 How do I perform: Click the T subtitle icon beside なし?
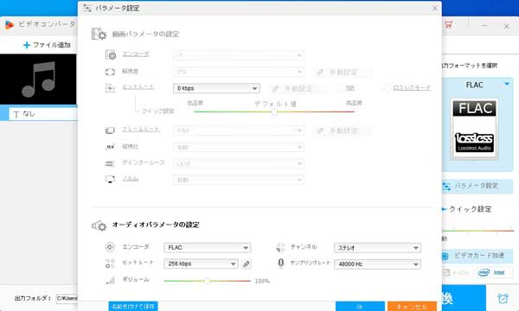click(16, 114)
